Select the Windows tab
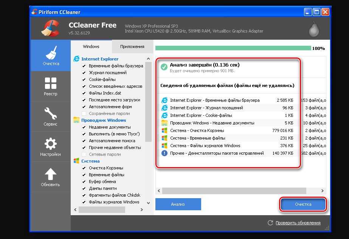 (x=91, y=47)
